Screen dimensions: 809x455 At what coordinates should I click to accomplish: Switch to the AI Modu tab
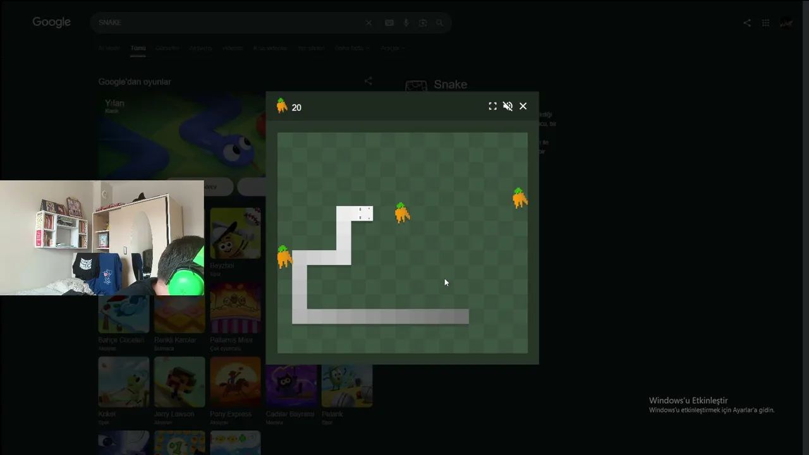pyautogui.click(x=109, y=48)
